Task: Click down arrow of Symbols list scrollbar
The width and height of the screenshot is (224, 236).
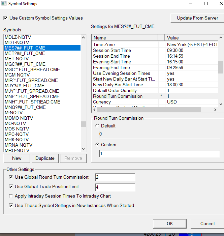Action: click(x=84, y=149)
